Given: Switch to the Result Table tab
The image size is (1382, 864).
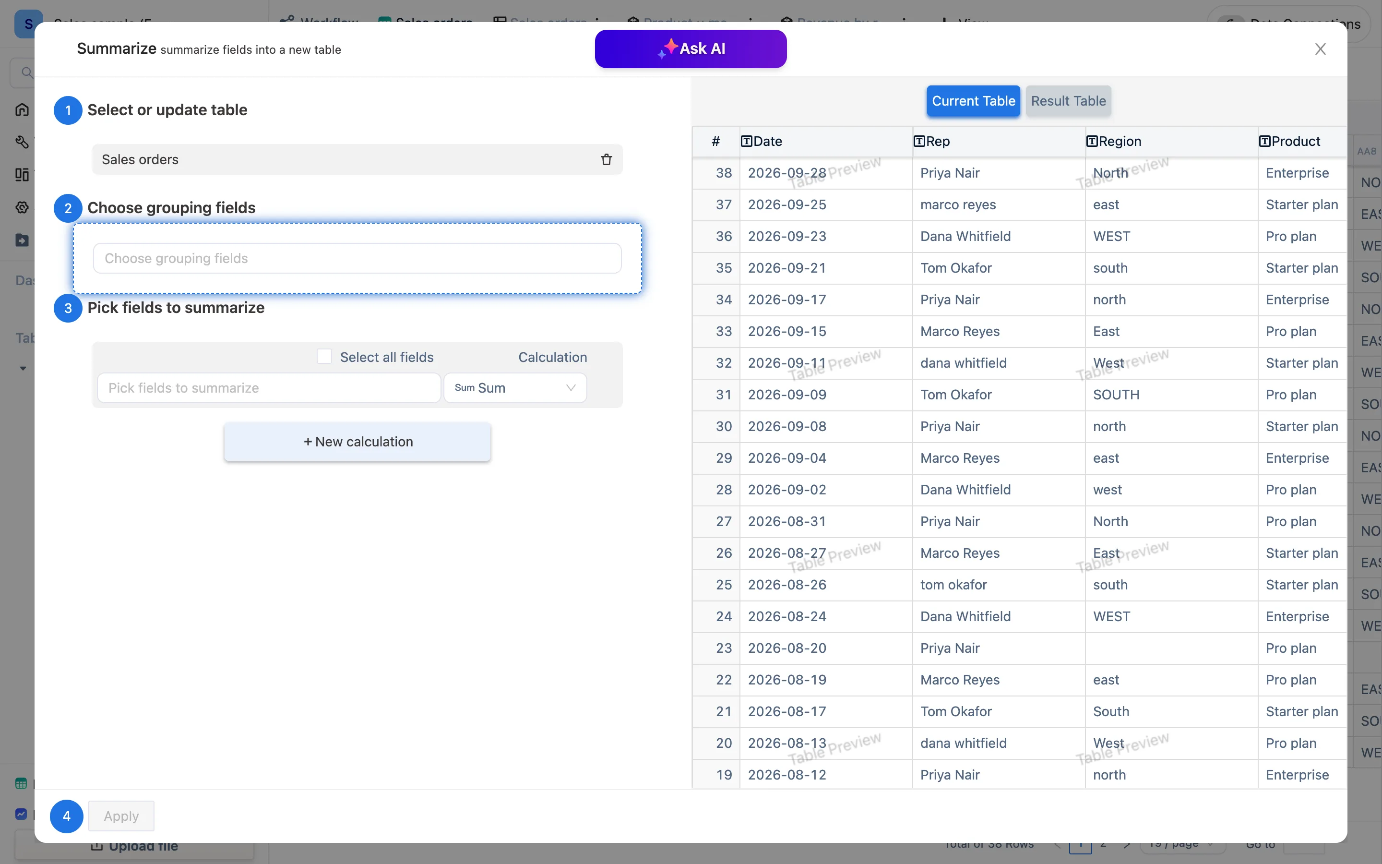Looking at the screenshot, I should pos(1068,101).
